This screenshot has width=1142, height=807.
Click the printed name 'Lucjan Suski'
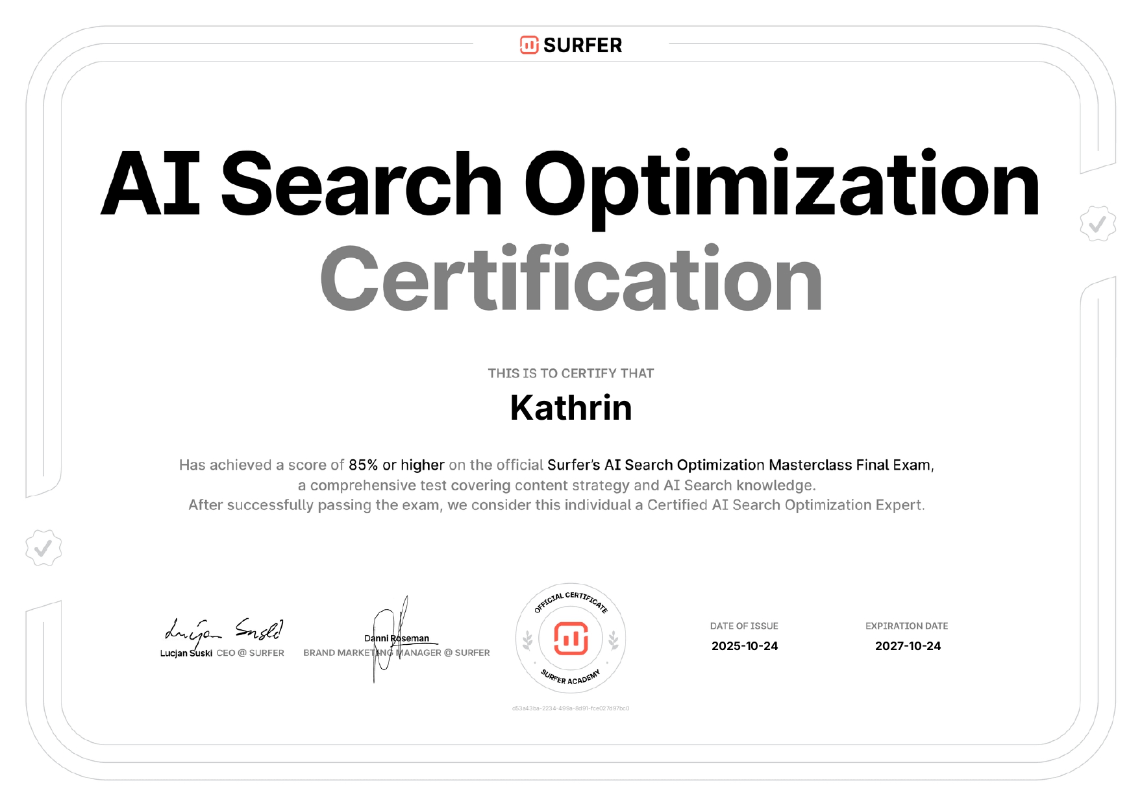(186, 653)
